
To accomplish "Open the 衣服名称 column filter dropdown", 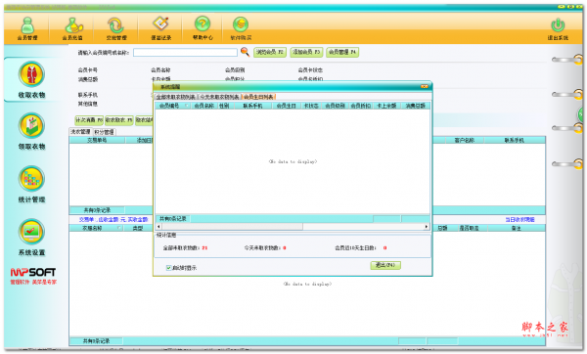I will click(x=119, y=228).
